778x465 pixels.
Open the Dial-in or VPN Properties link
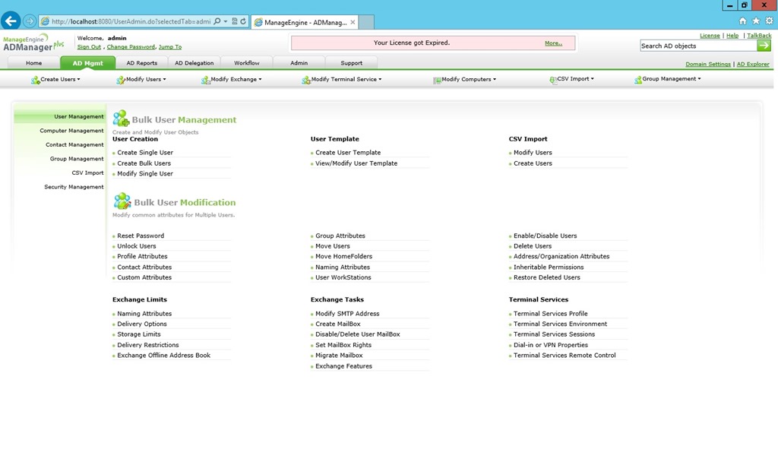tap(551, 345)
